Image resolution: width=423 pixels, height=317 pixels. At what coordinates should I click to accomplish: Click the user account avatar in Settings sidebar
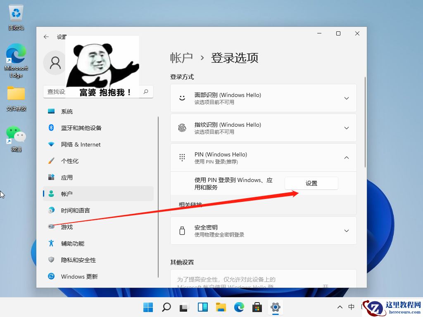[54, 63]
